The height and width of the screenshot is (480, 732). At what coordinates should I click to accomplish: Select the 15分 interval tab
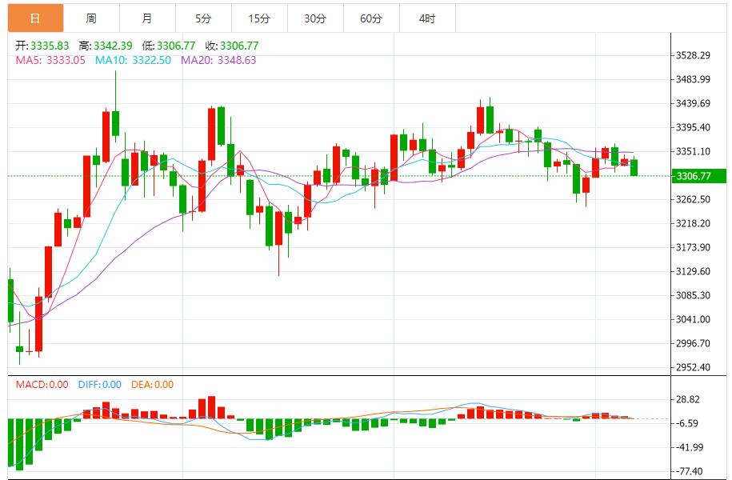pyautogui.click(x=259, y=18)
